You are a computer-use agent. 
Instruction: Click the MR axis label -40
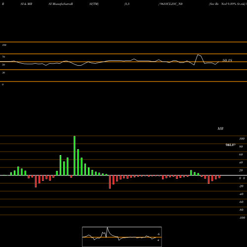[x=241, y=194]
